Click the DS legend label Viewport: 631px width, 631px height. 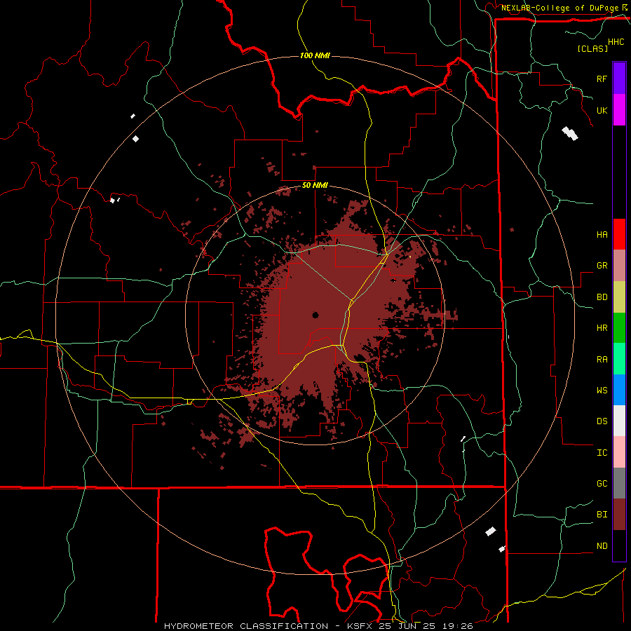[x=602, y=421]
